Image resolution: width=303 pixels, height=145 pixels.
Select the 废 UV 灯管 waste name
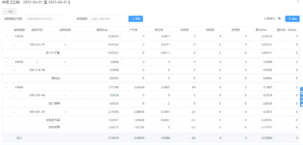[53, 53]
